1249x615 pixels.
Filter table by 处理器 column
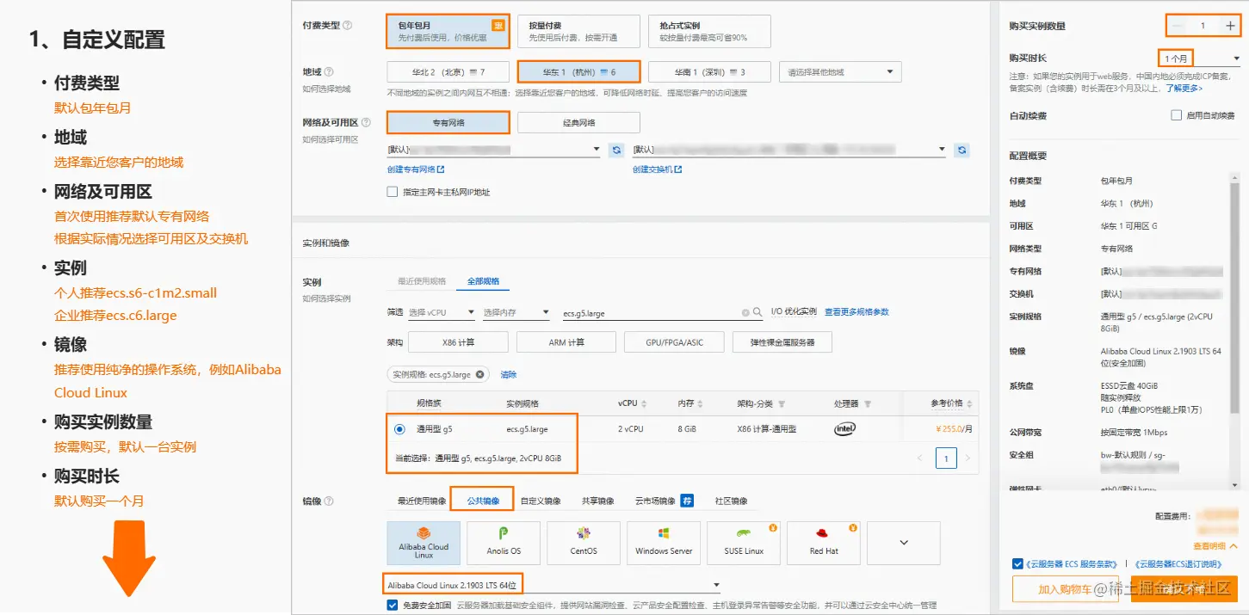[x=868, y=404]
